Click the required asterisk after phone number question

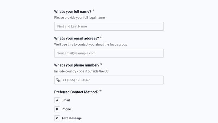[x=101, y=64]
